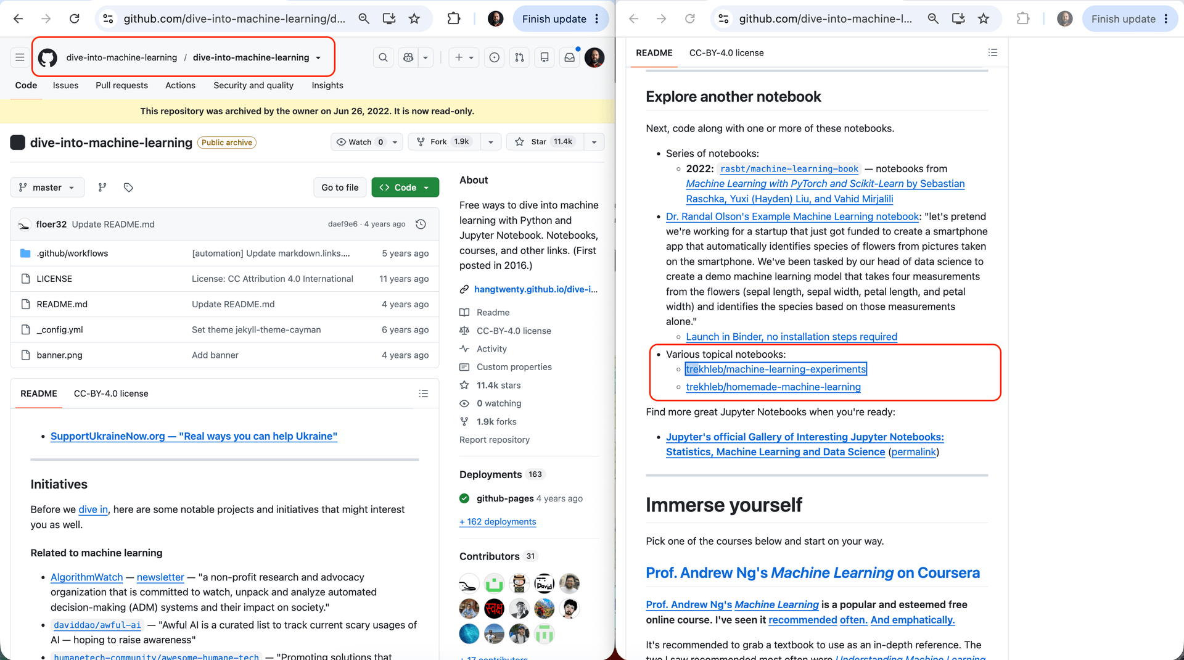
Task: Open Extensions in the left browser window
Action: [454, 19]
